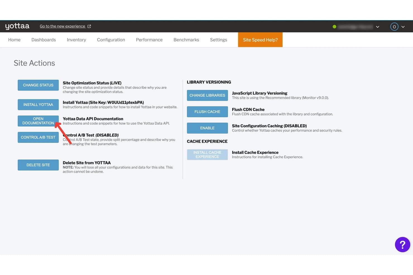Click the yottaa logo
Viewport: 413px width, 275px height.
tap(17, 26)
